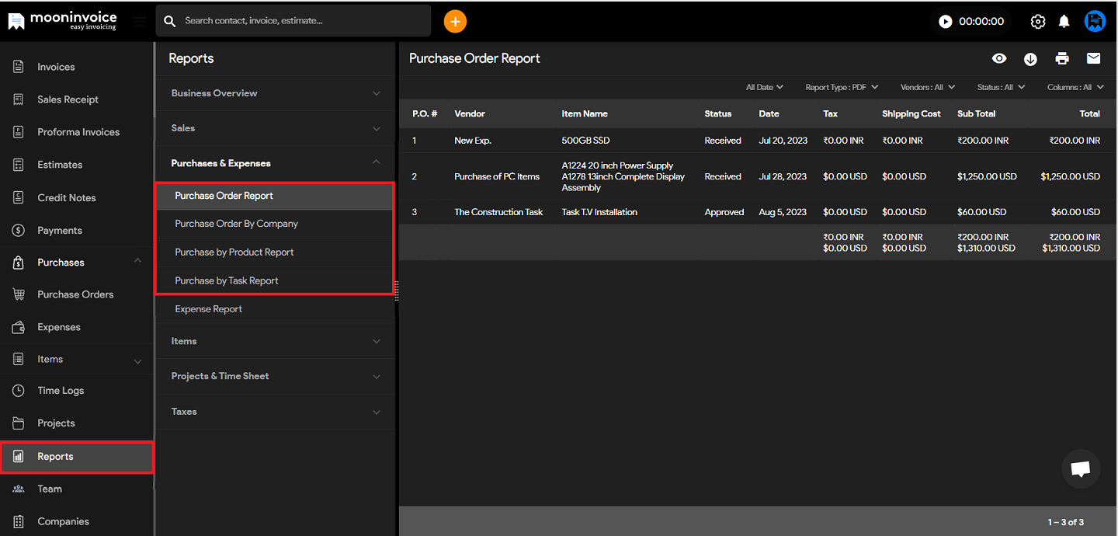Open the Vendors filter dropdown
Viewport: 1118px width, 536px height.
(x=927, y=88)
